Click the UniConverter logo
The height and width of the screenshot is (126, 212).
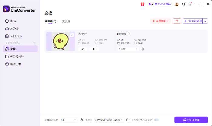pyautogui.click(x=19, y=9)
